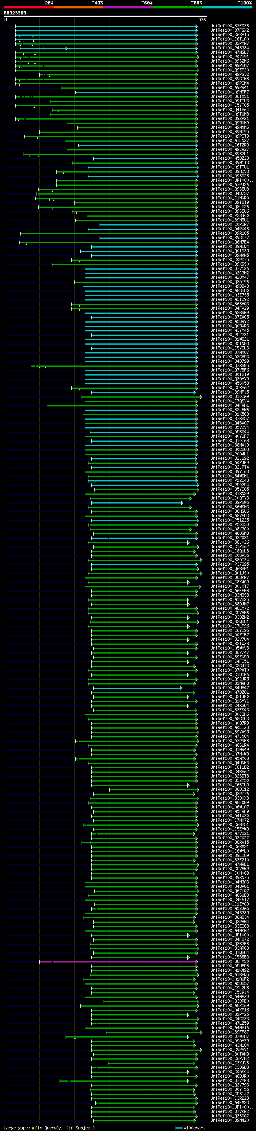This screenshot has height=1131, width=256.
Task: Click the UniRef100_B9NFJ5 label
Action: 229,392
